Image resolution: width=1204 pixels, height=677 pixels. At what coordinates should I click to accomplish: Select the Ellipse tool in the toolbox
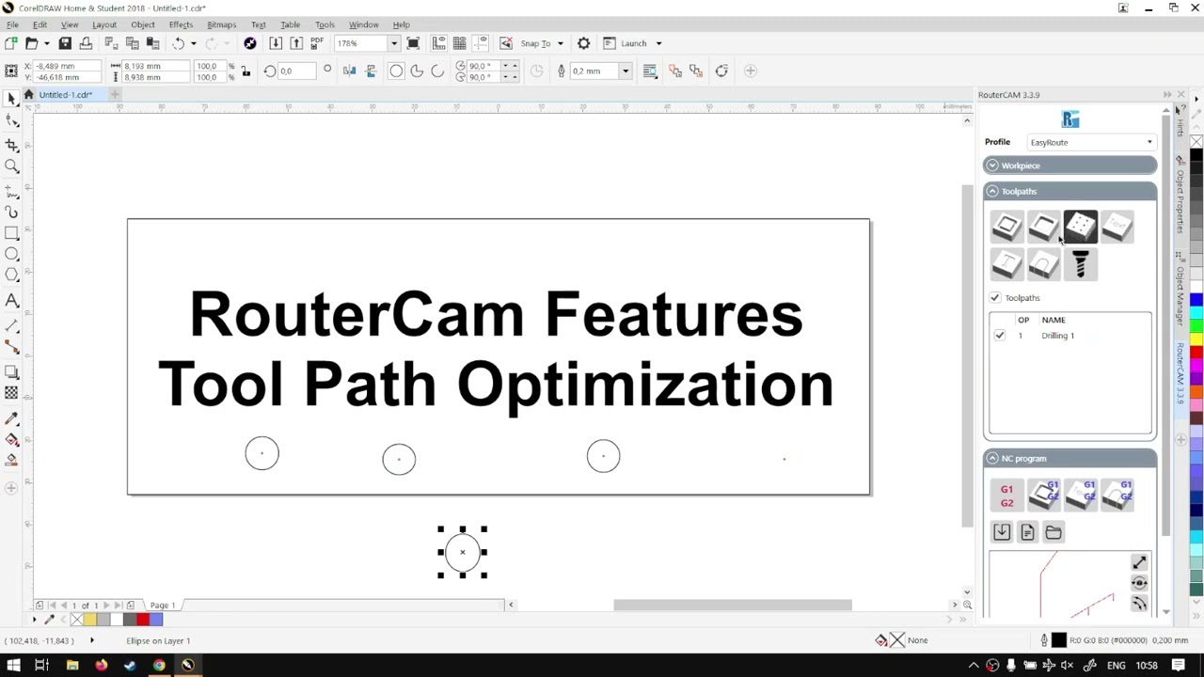pyautogui.click(x=11, y=254)
